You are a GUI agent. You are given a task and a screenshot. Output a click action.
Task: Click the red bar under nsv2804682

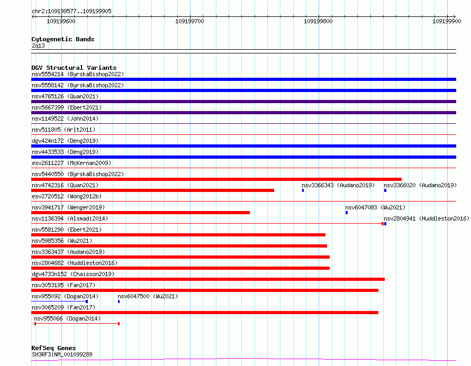[180, 268]
